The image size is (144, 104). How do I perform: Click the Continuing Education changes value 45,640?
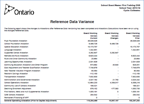pyautogui.click(x=115, y=65)
